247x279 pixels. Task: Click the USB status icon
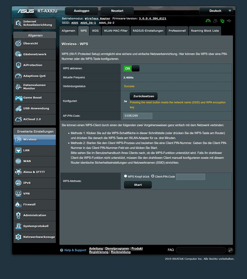pos(229,21)
